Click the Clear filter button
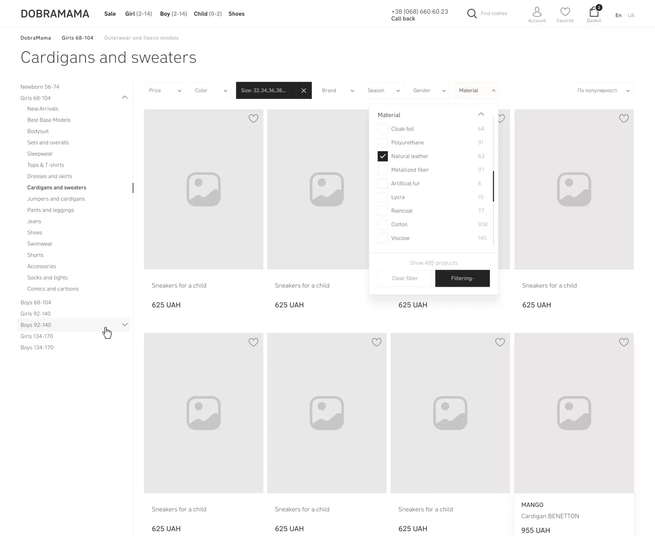This screenshot has height=536, width=655. 404,278
